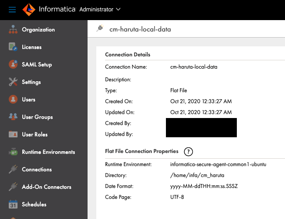This screenshot has height=219, width=285.
Task: Click the Licenses icon in the sidebar
Action: pos(13,47)
